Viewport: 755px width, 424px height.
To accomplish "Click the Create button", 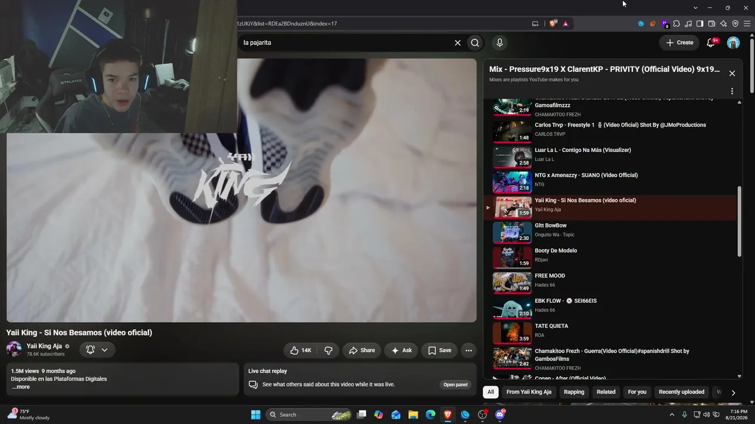I will tap(679, 42).
